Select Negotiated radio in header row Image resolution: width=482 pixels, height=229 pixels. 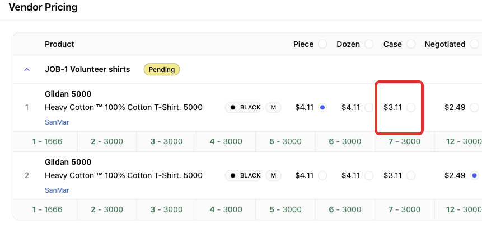[475, 44]
